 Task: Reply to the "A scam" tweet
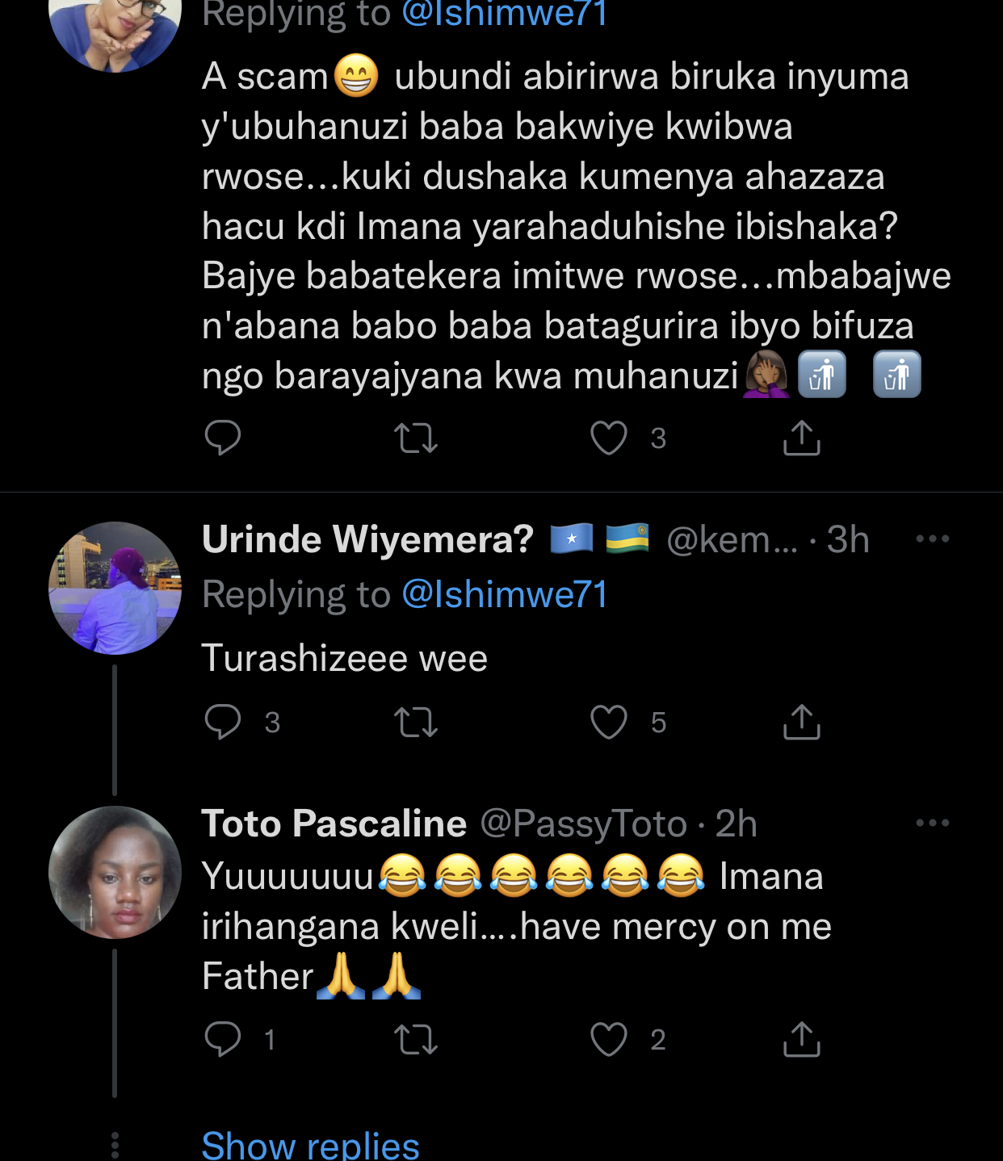tap(223, 438)
